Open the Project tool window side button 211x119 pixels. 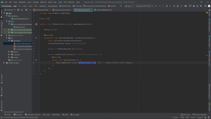pos(2,14)
